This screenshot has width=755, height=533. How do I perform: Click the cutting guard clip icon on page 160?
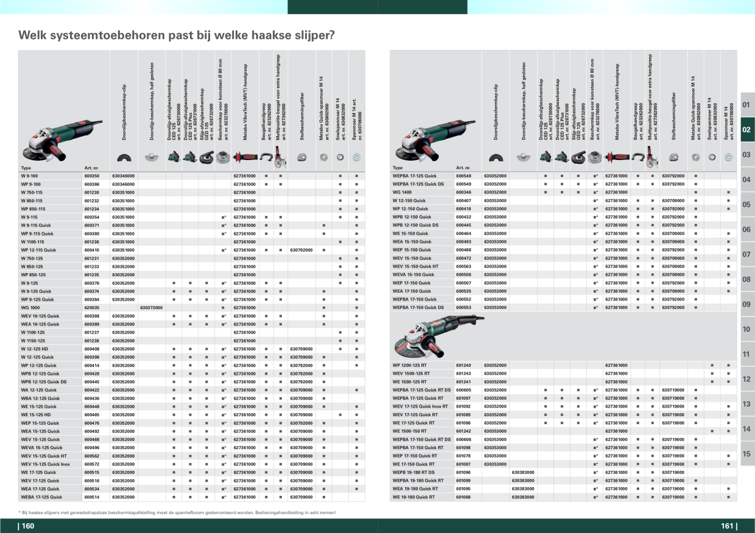(x=124, y=157)
